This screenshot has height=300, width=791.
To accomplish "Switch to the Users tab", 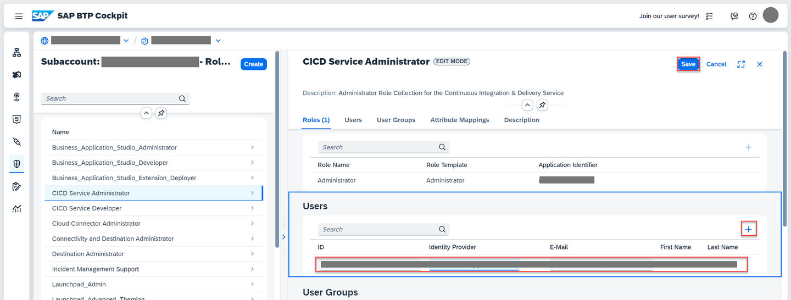I will [353, 120].
